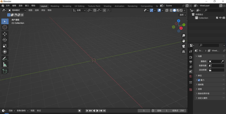
Task: Toggle snapping magnet in the header
Action: click(95, 10)
